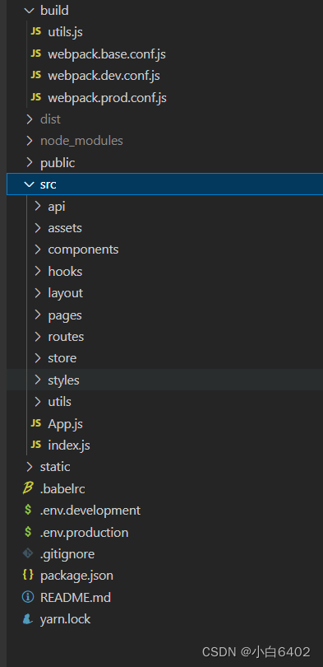Expand the pages folder chevron
Image resolution: width=323 pixels, height=667 pixels.
pos(38,315)
